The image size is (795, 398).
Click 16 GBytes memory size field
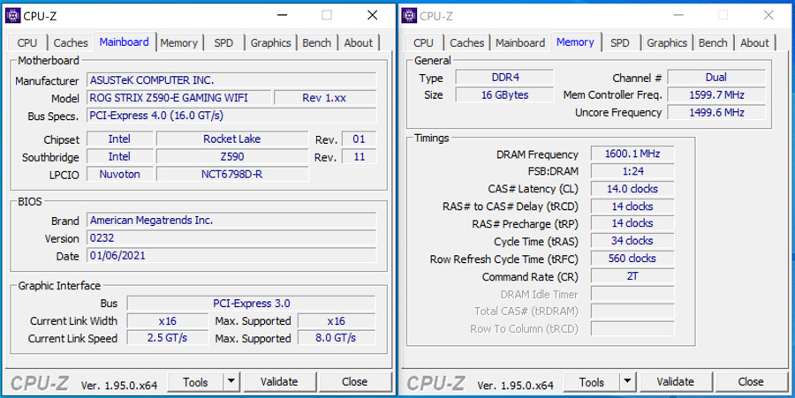(x=505, y=94)
